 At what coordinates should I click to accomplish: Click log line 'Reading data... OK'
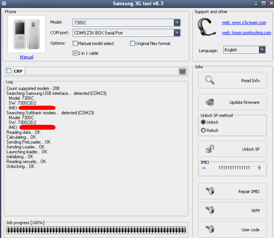tap(24, 132)
